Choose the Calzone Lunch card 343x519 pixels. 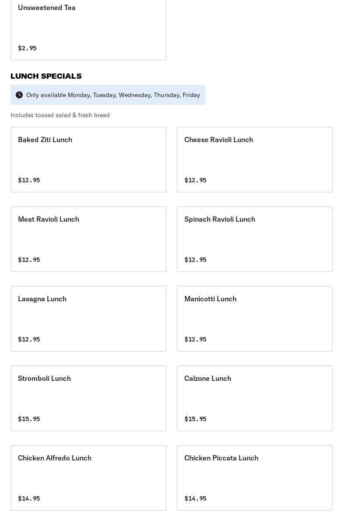254,398
